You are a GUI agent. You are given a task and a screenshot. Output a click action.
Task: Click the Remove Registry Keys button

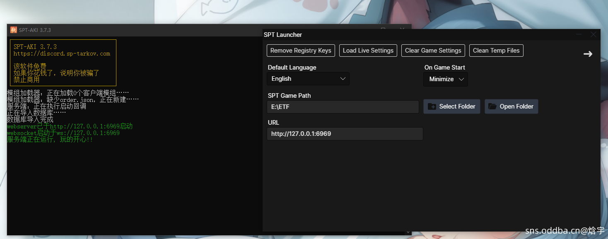[301, 51]
